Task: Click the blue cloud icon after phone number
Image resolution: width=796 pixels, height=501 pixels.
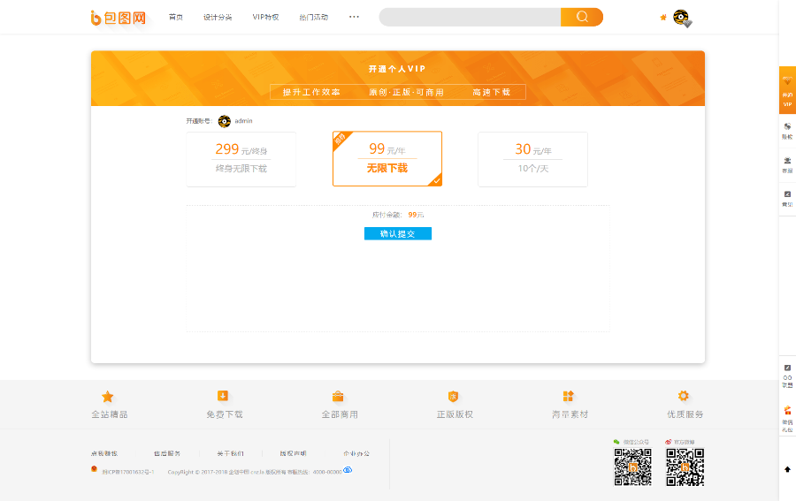Action: coord(348,470)
